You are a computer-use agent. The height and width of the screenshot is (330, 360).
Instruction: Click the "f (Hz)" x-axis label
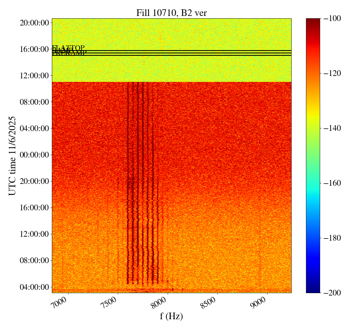coord(171,316)
